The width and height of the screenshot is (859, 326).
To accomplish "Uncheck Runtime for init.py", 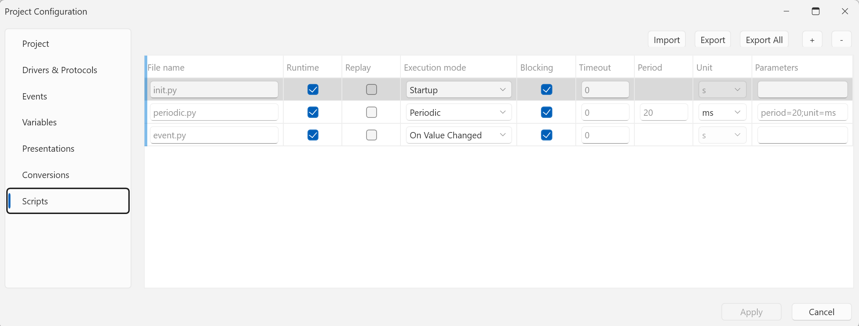I will (x=313, y=89).
